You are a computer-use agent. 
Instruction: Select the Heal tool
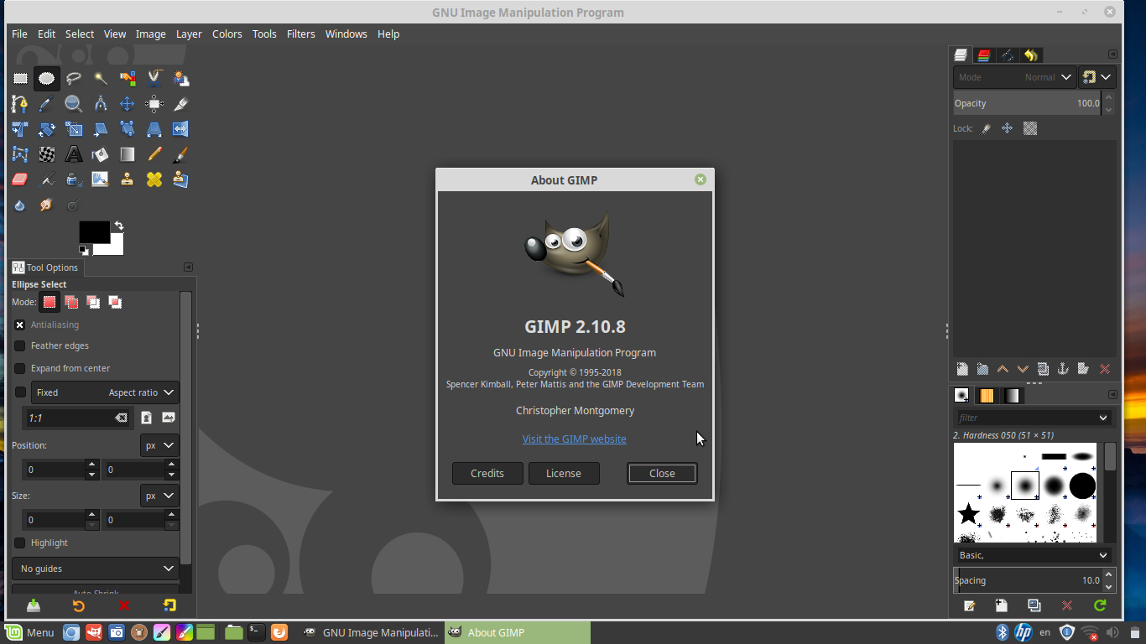[x=154, y=179]
